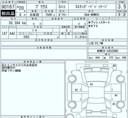Click the 検査員記入欄 header
The width and height of the screenshot is (128, 118).
[33, 62]
